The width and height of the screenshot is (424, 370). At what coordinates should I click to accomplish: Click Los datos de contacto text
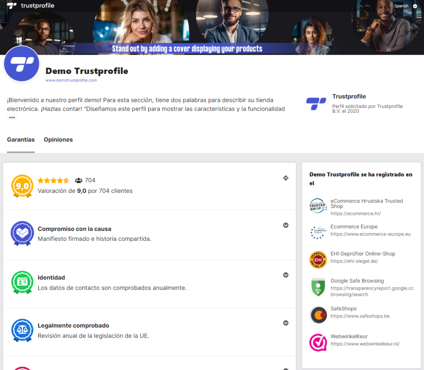[x=112, y=288]
